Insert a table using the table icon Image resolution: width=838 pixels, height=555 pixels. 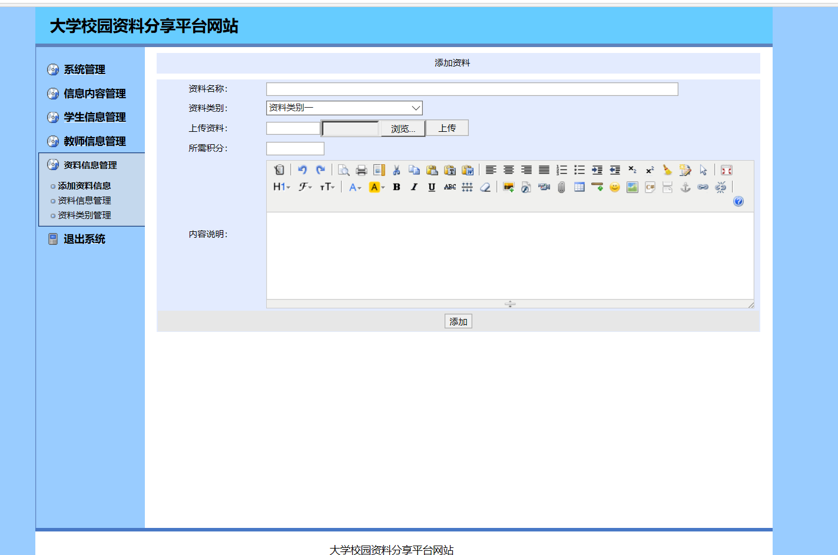point(579,187)
